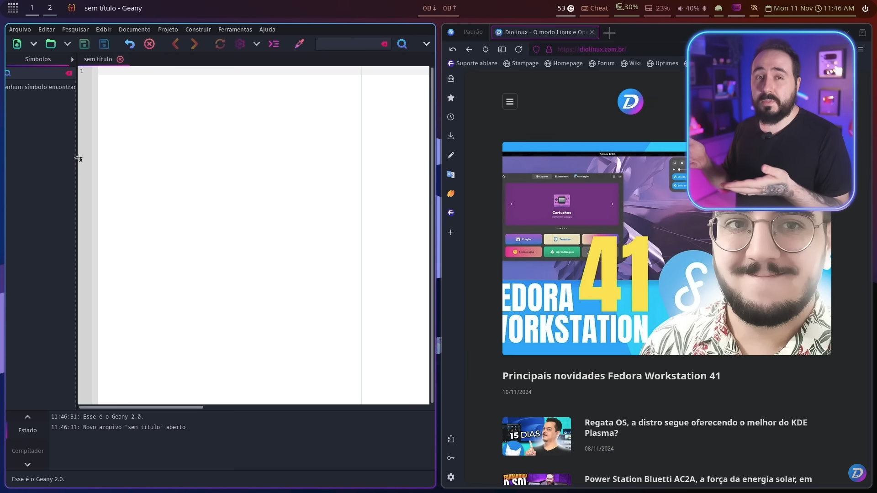Open the Construir menu in Geany

198,29
